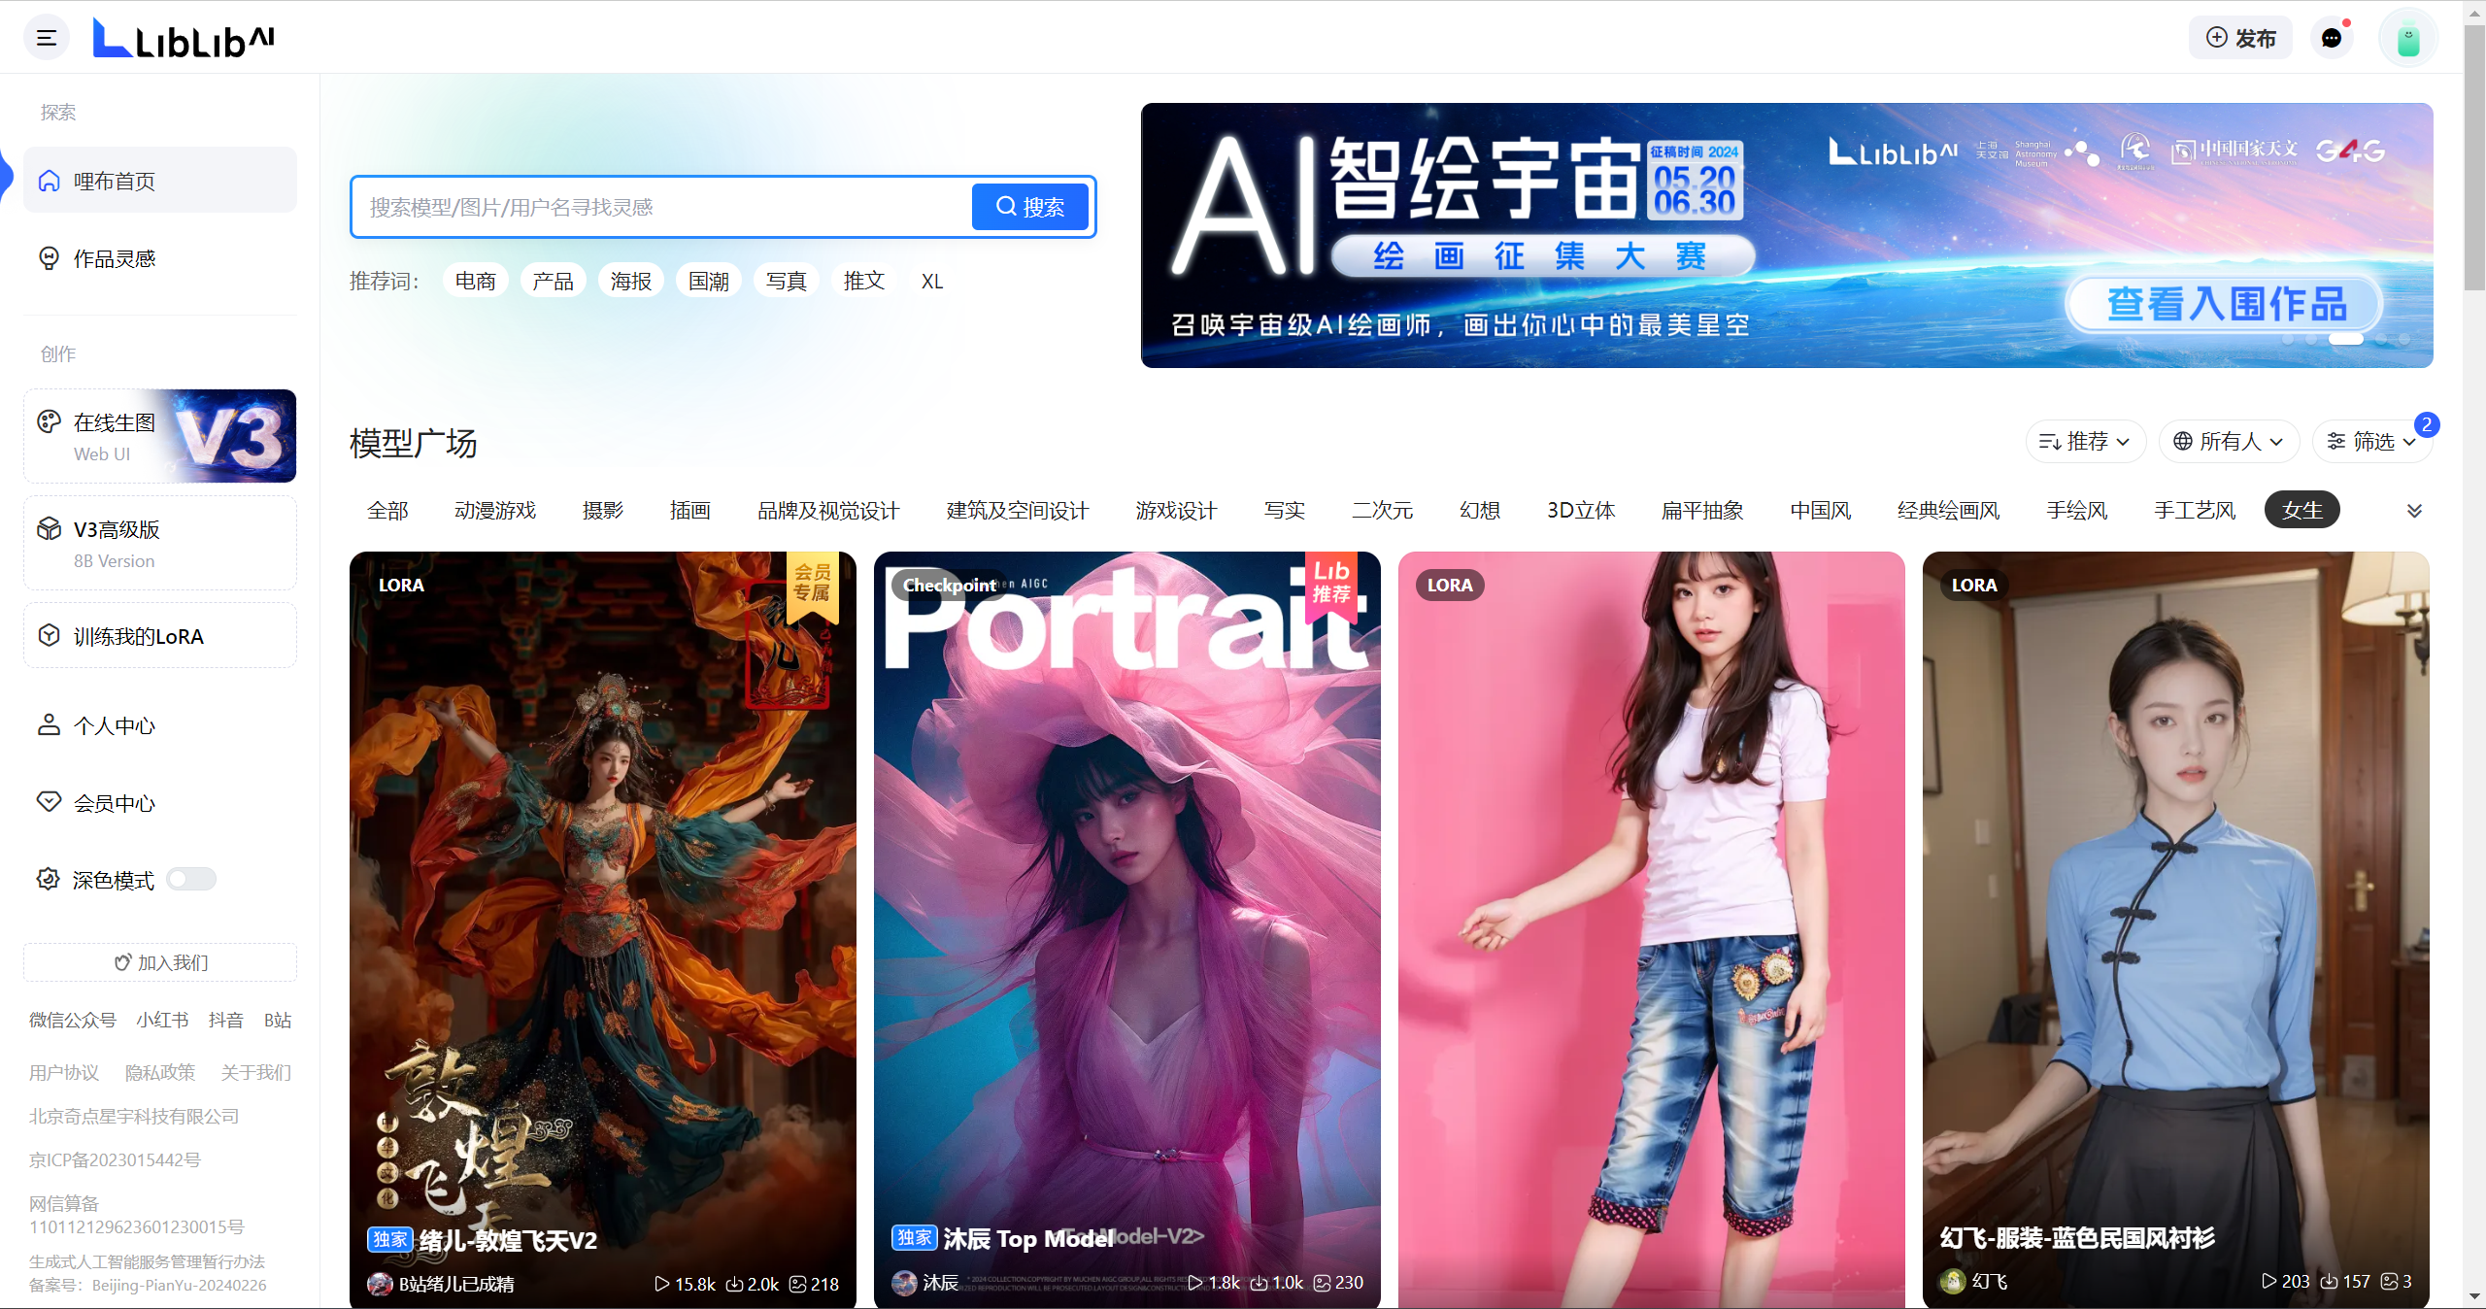Toggle the 深色模式 dark mode switch
Screen dimensions: 2486x1309
[190, 880]
